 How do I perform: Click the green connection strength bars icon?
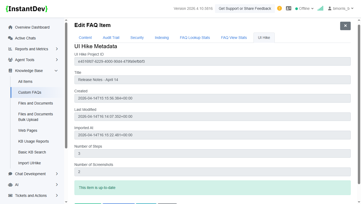coord(320,8)
